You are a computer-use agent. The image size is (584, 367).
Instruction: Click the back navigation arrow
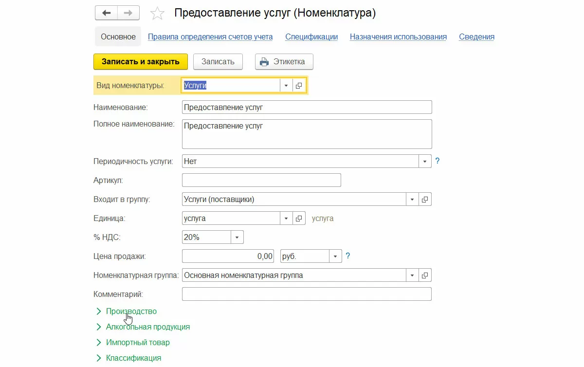point(106,13)
